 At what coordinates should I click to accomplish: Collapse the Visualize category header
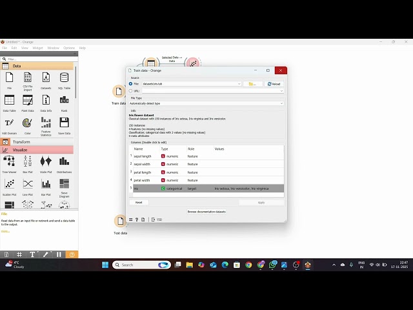point(37,150)
